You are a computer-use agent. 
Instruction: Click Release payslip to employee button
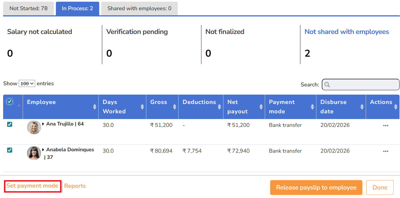click(x=316, y=188)
